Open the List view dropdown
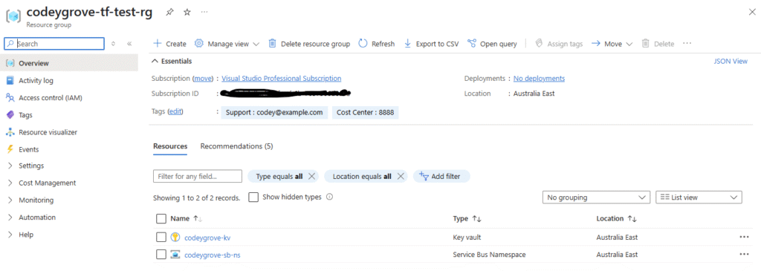 pyautogui.click(x=699, y=197)
